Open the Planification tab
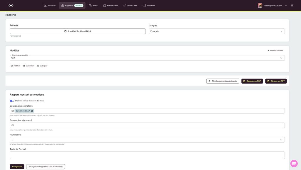This screenshot has width=301, height=170. point(111,5)
